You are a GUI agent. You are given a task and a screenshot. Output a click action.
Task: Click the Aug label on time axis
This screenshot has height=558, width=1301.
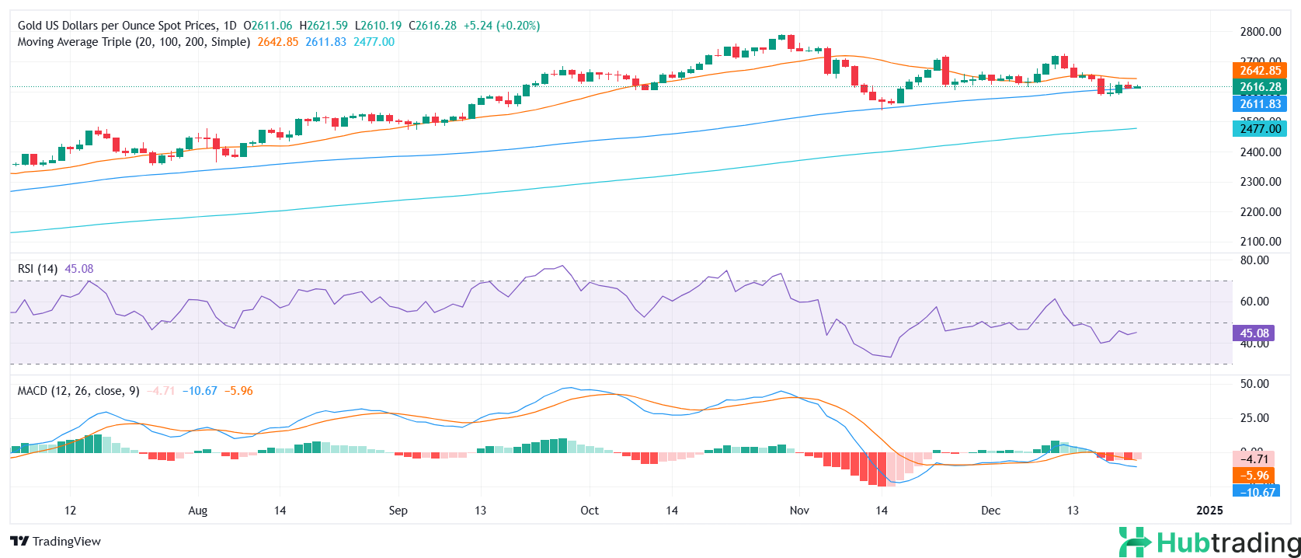click(x=198, y=511)
